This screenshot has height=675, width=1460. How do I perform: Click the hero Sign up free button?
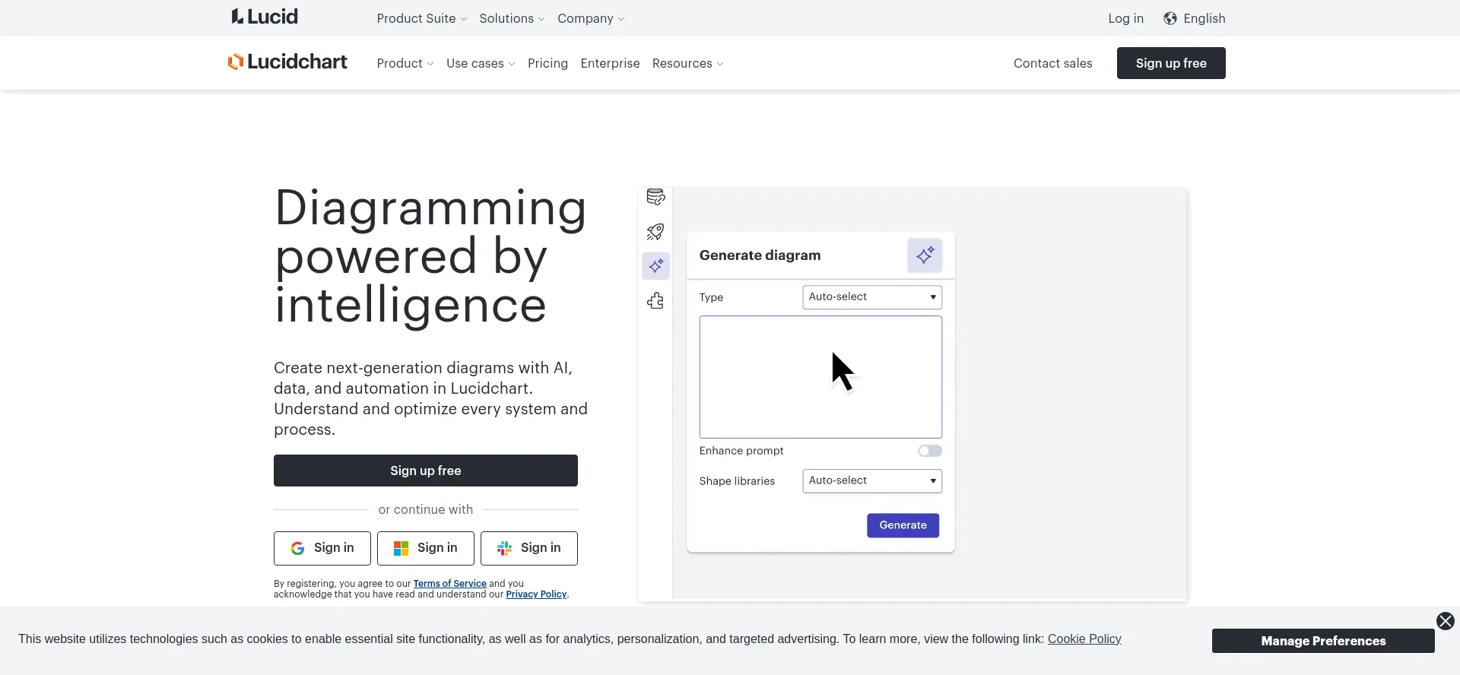pos(426,471)
